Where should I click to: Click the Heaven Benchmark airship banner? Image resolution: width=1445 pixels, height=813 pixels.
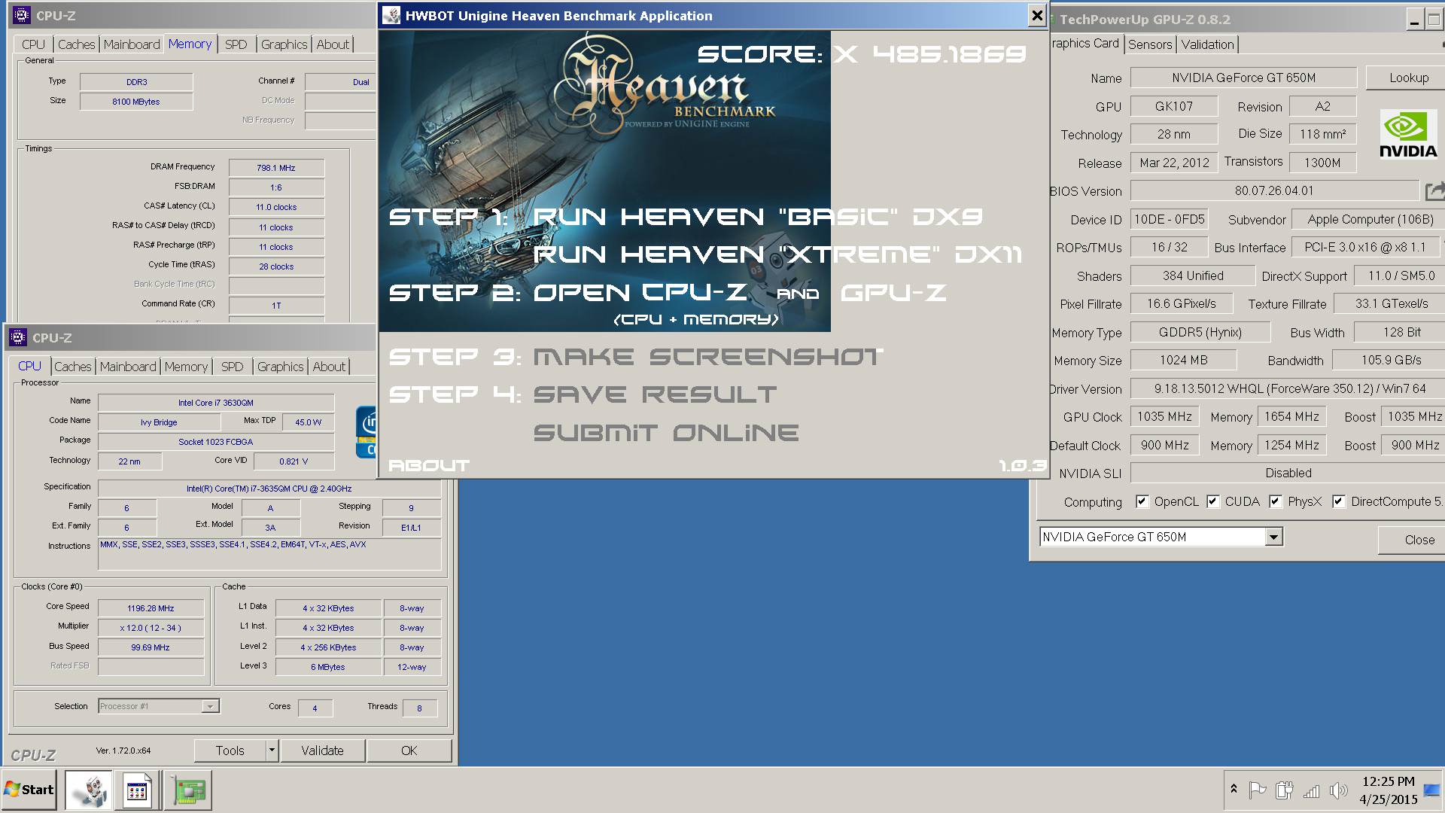(604, 181)
